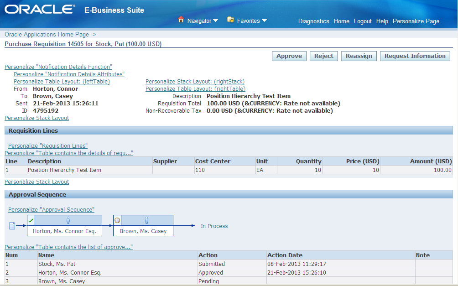Click the Requisition Lines section header
The image size is (458, 286).
(229, 130)
